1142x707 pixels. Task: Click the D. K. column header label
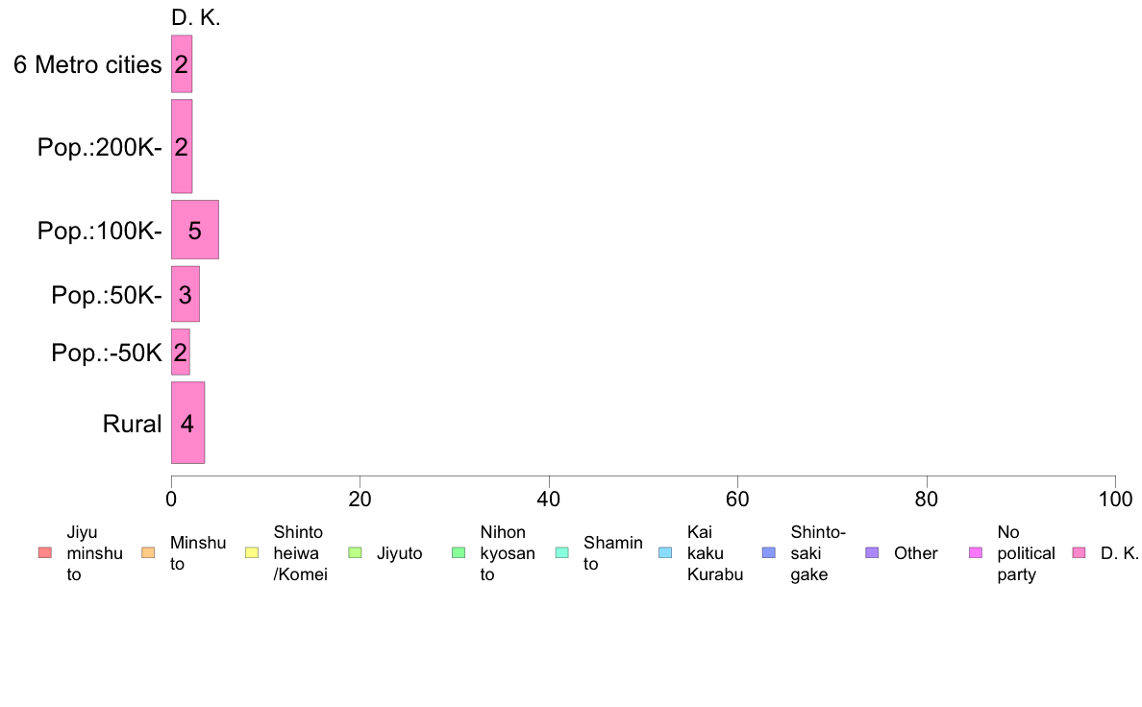pyautogui.click(x=196, y=17)
